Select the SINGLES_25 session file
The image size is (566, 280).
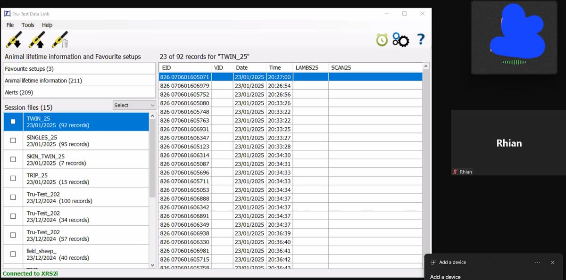76,140
